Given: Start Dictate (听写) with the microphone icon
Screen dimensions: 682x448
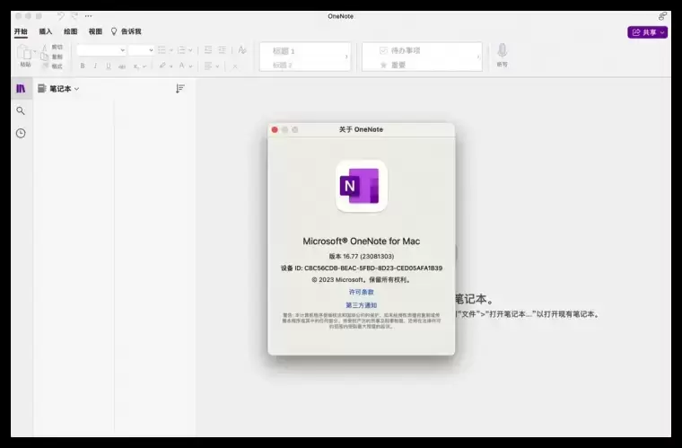Looking at the screenshot, I should [502, 51].
